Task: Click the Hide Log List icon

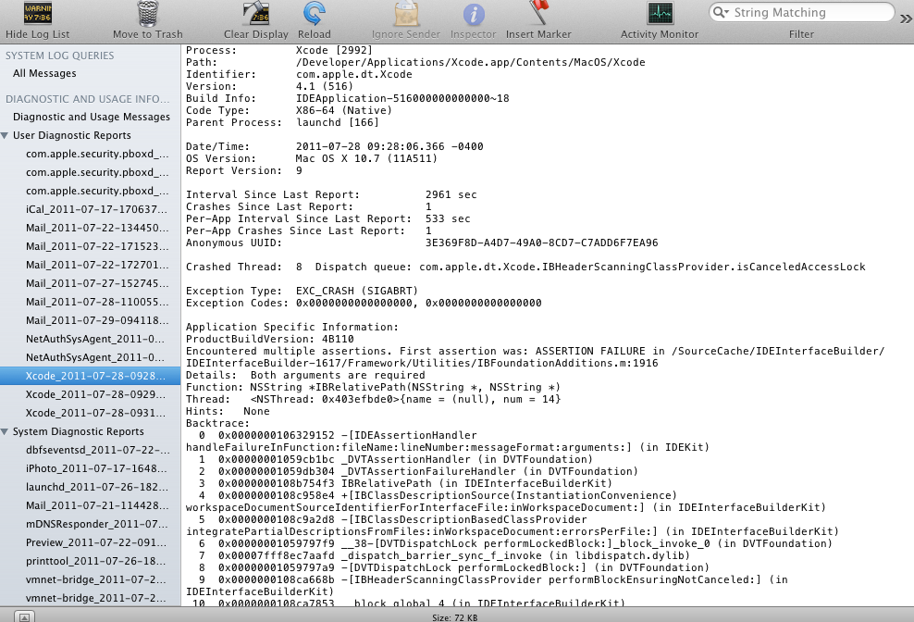Action: (x=38, y=13)
